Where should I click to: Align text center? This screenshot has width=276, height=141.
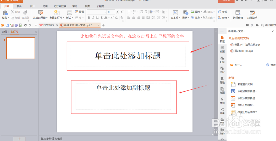134,18
